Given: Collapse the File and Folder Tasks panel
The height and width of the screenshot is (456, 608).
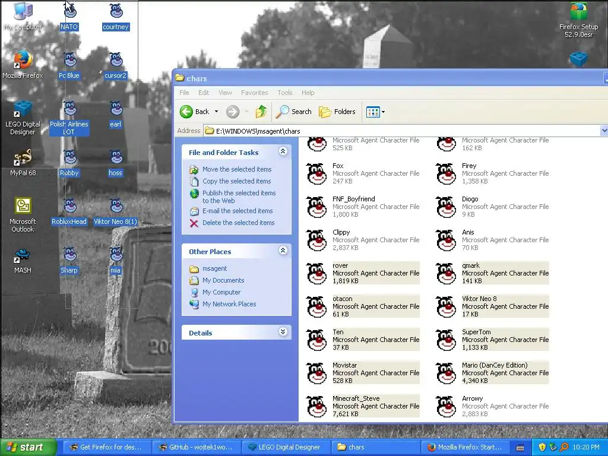Looking at the screenshot, I should point(283,151).
